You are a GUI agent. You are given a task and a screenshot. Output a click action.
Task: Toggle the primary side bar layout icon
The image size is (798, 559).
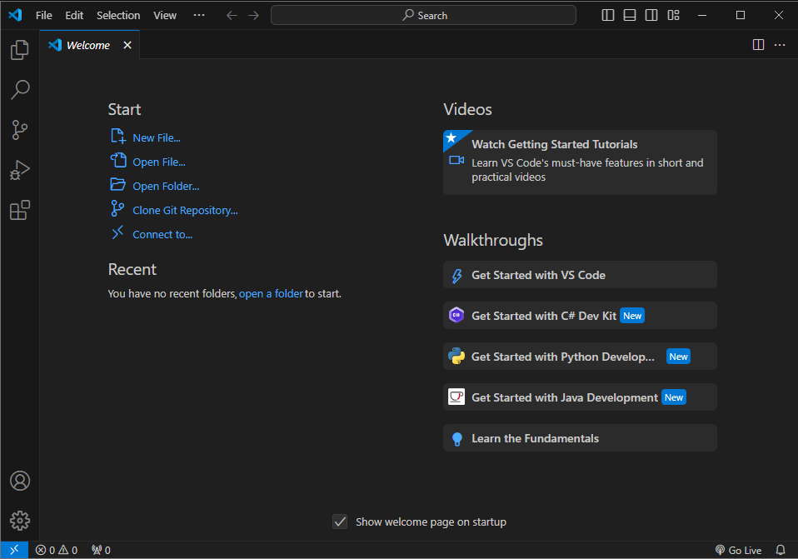(x=607, y=15)
